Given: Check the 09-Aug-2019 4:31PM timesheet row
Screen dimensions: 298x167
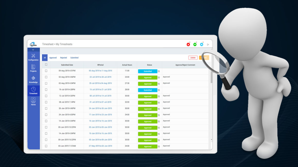Looking at the screenshot, I should (46, 71).
